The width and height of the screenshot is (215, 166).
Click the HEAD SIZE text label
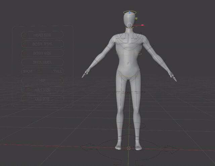[x=42, y=35]
